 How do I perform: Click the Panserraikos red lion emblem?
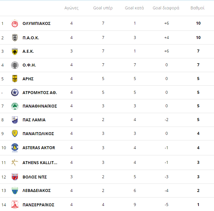tap(15, 205)
